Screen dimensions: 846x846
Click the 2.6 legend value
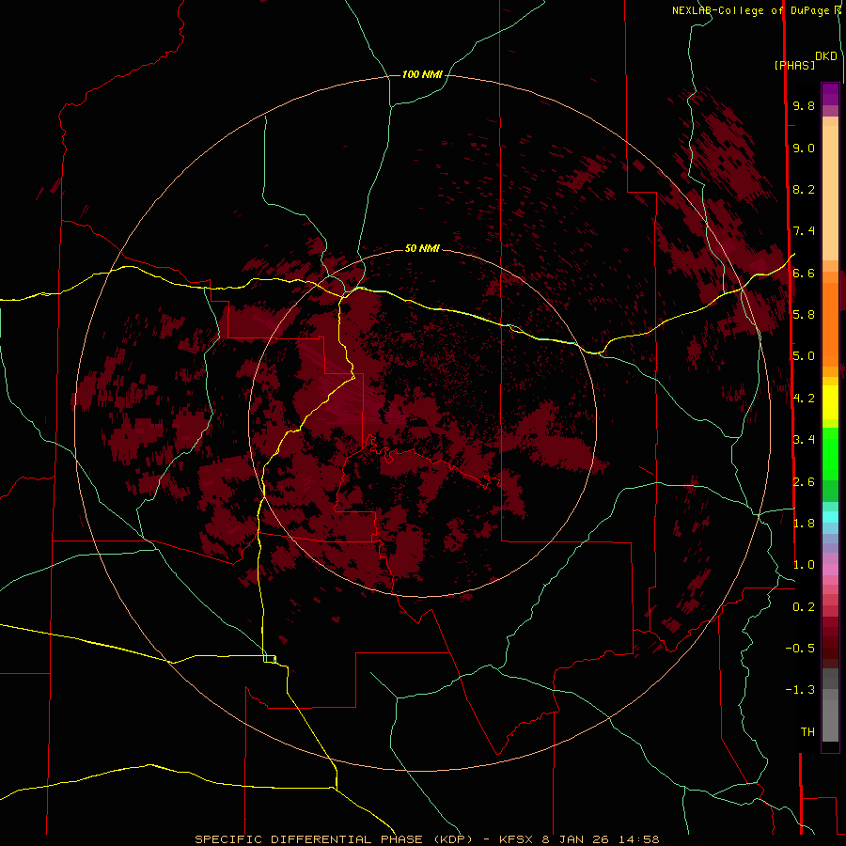coord(804,482)
